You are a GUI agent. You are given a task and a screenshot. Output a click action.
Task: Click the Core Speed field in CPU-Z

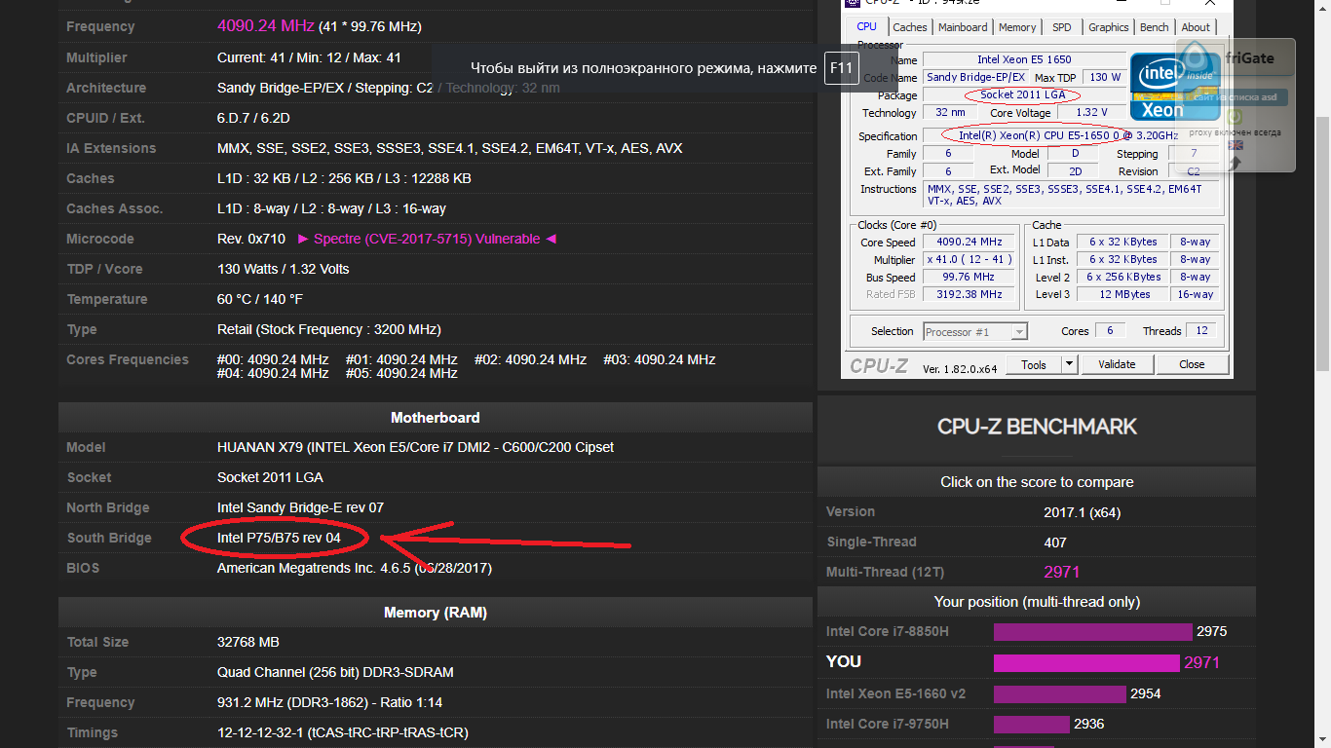[970, 242]
